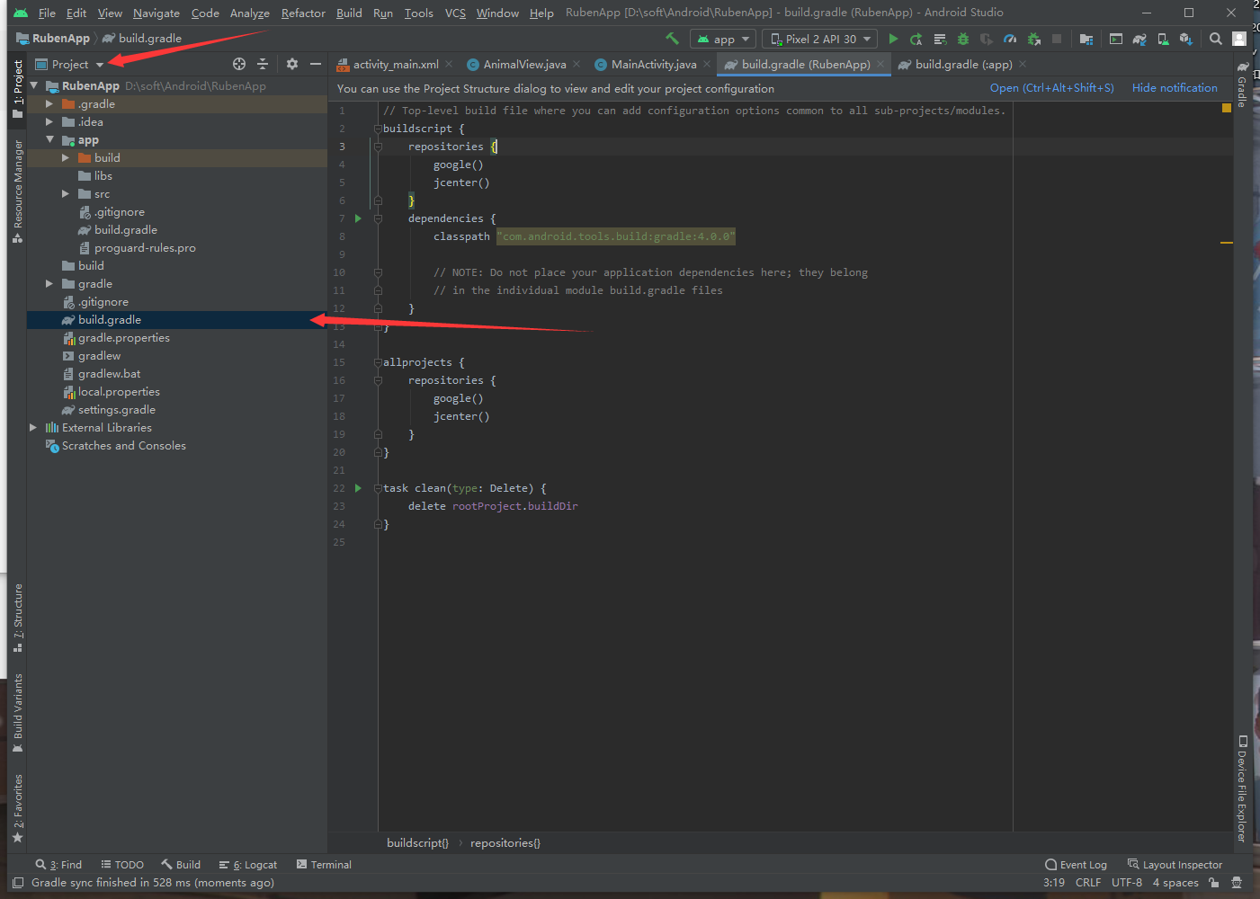This screenshot has height=899, width=1260.
Task: Expand the External Libraries tree node
Action: point(33,428)
